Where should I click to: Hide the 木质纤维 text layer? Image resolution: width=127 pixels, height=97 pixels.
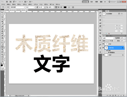coord(103,48)
